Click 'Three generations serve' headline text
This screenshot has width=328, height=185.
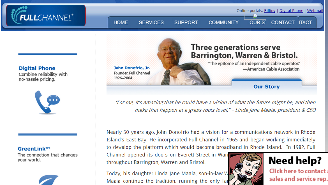tap(235, 47)
